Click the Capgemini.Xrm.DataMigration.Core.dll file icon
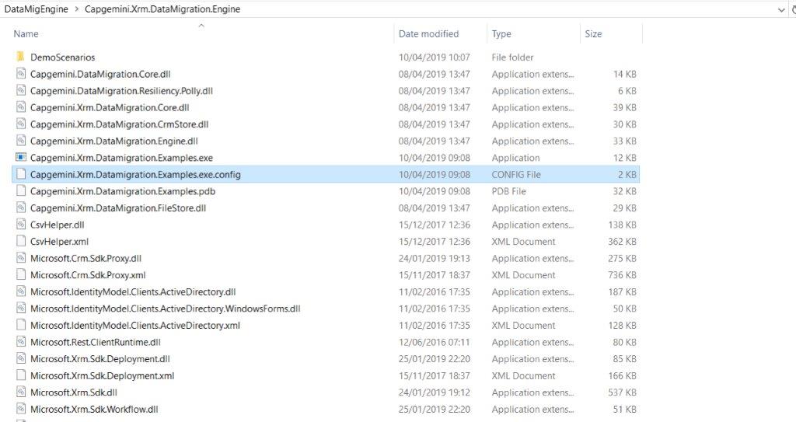Screen dimensions: 796x422 (x=21, y=107)
